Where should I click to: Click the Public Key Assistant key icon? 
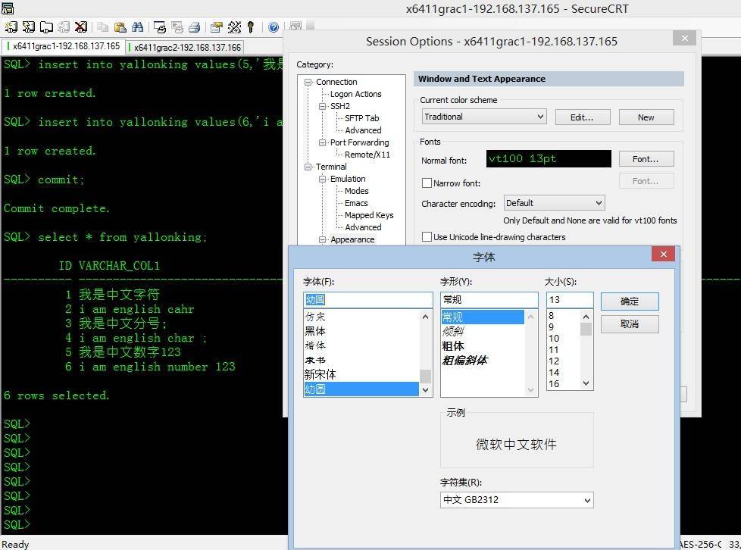pos(251,27)
